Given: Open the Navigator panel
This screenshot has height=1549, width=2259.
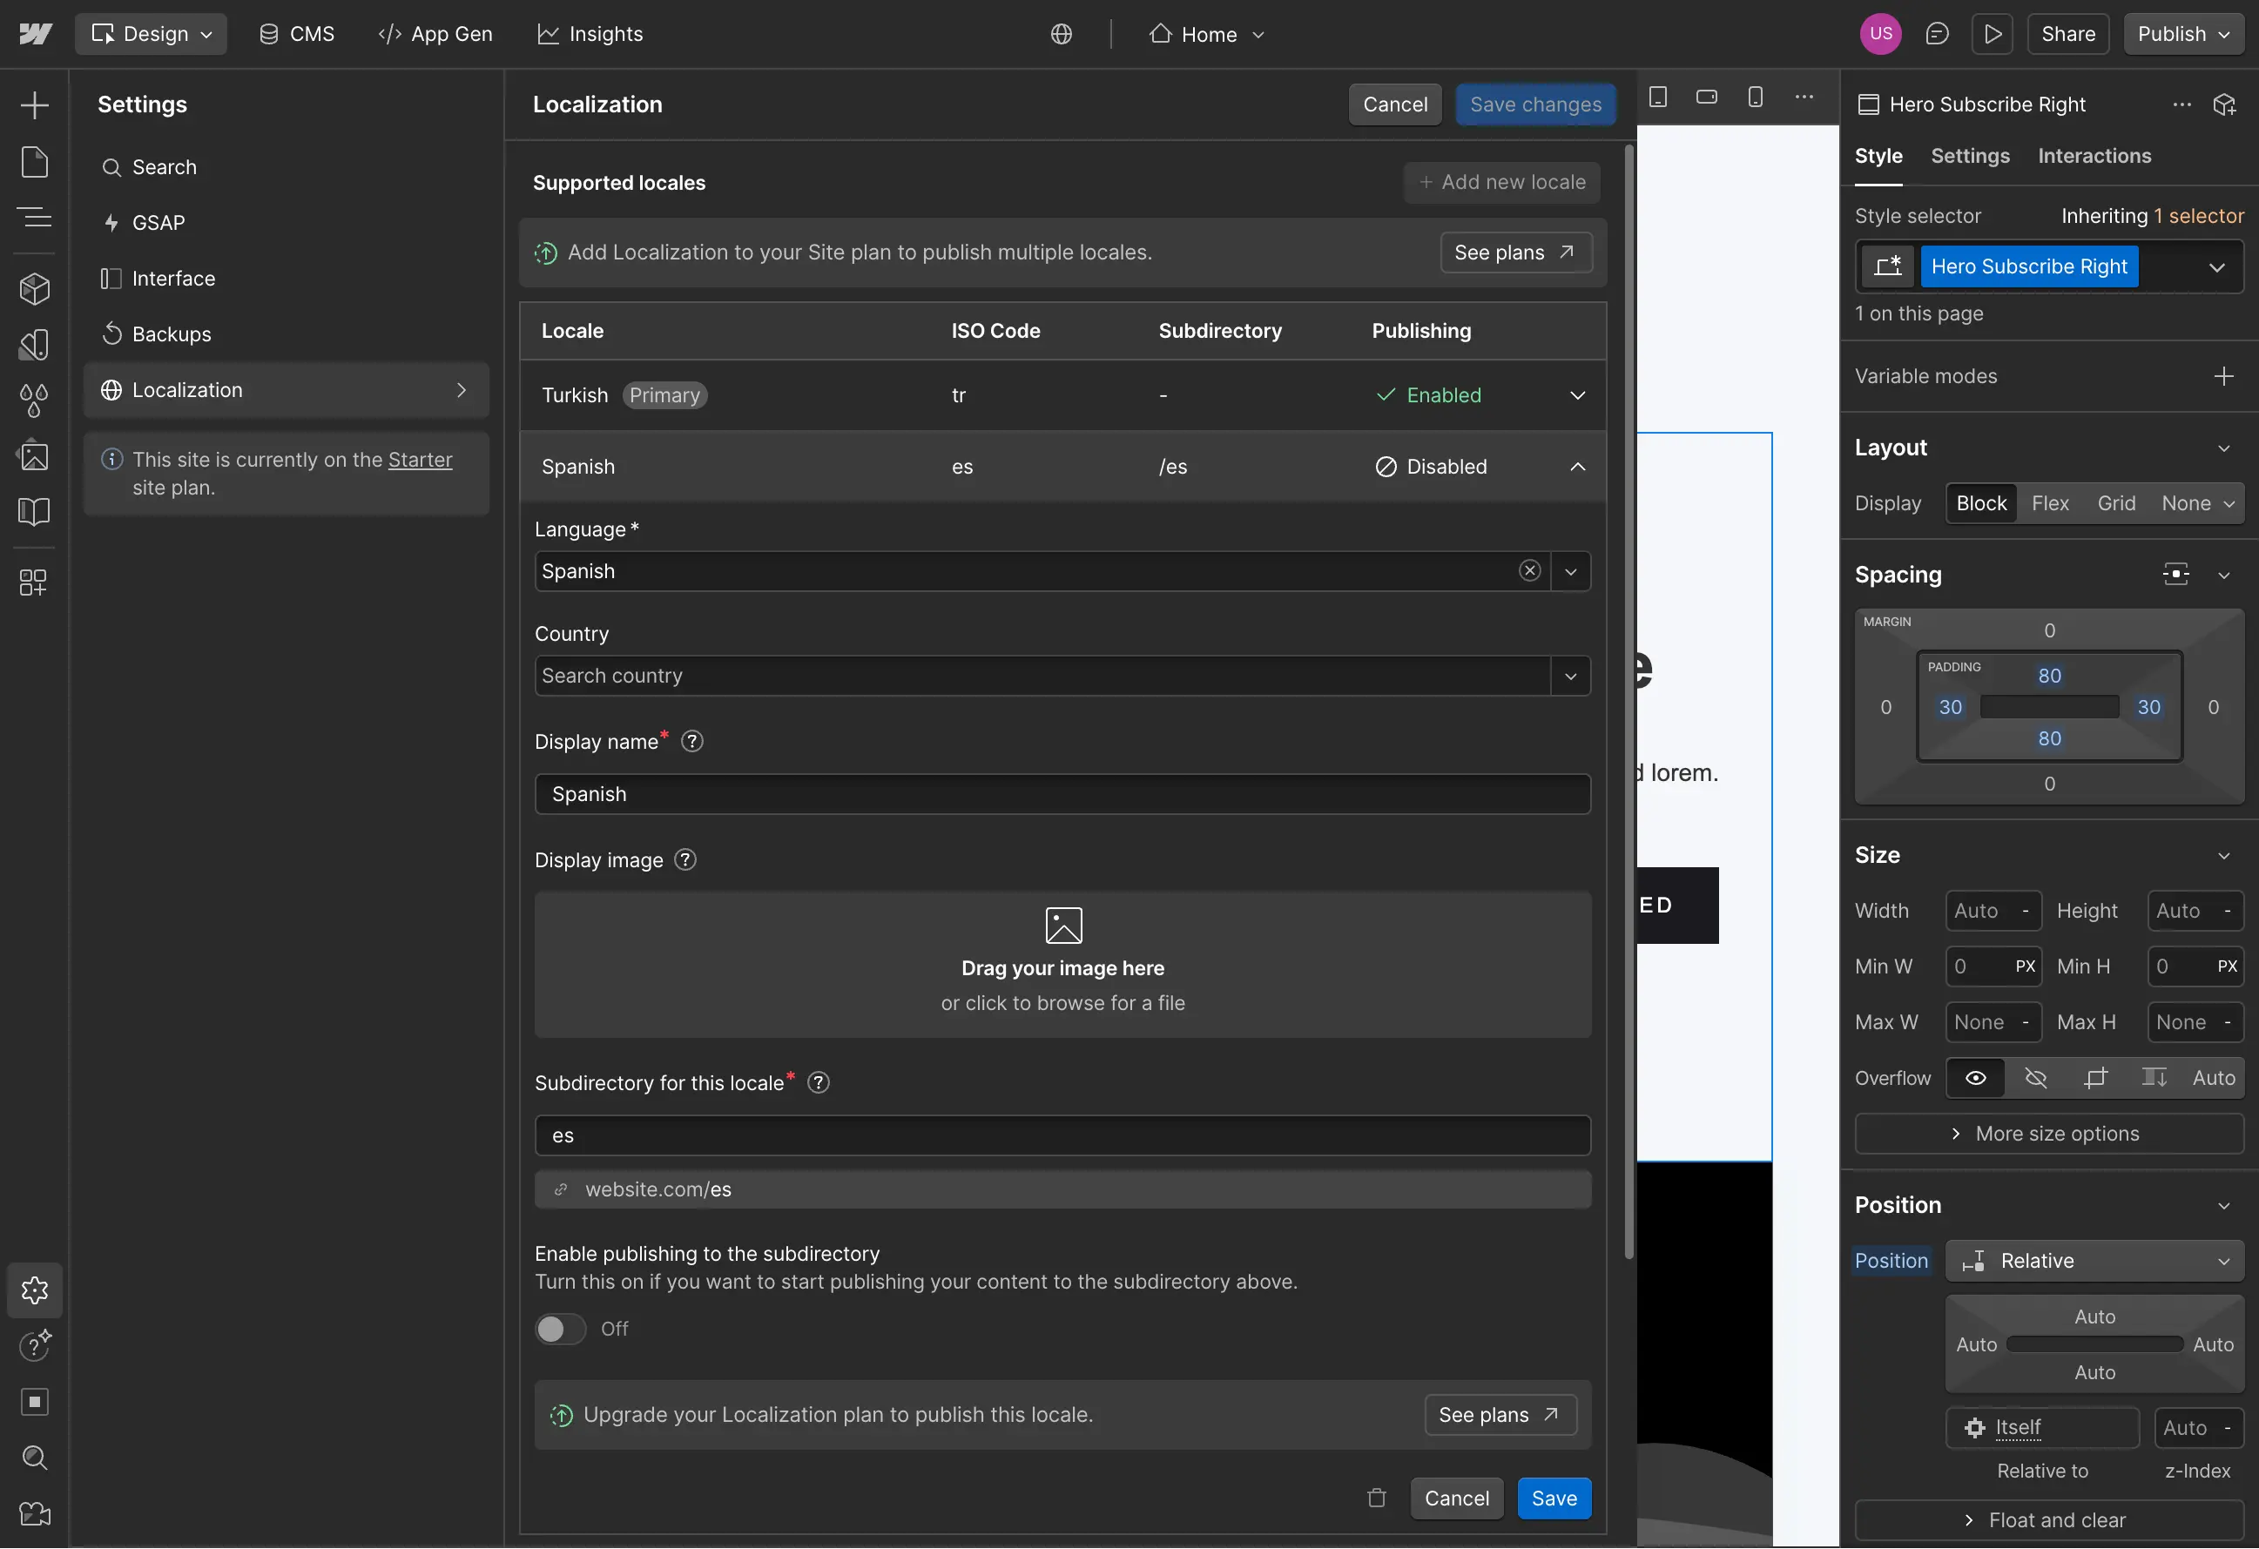Looking at the screenshot, I should pos(35,218).
